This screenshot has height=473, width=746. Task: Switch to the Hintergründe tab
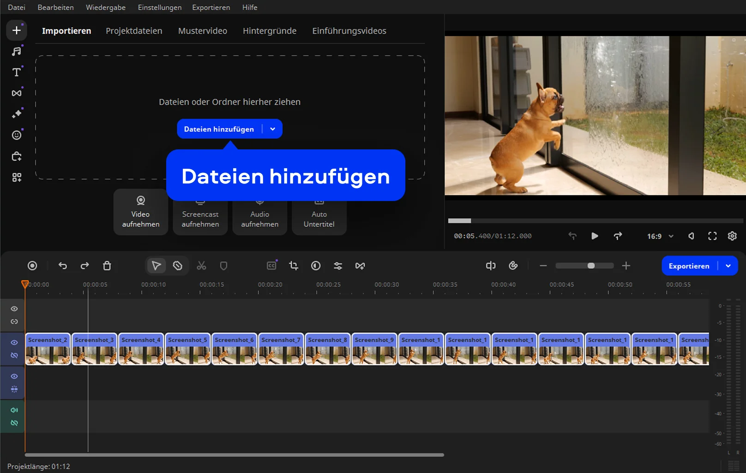pos(270,31)
